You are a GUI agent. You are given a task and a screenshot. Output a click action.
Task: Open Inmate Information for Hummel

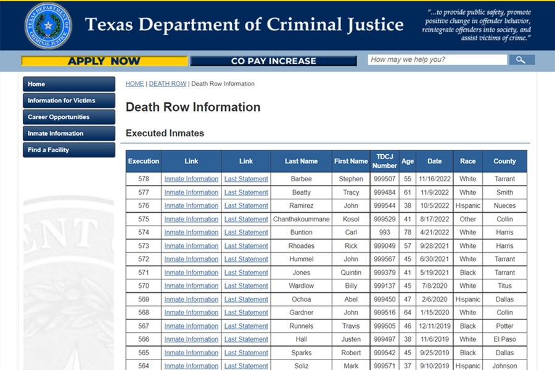coord(191,259)
